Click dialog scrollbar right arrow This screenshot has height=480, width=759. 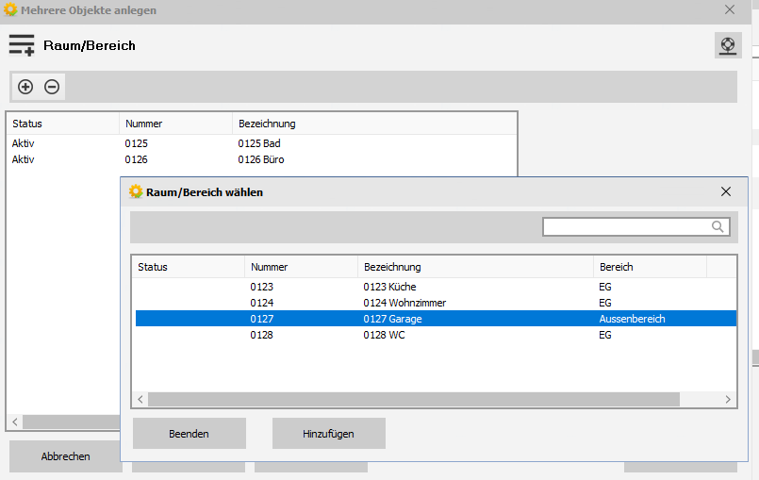click(728, 399)
